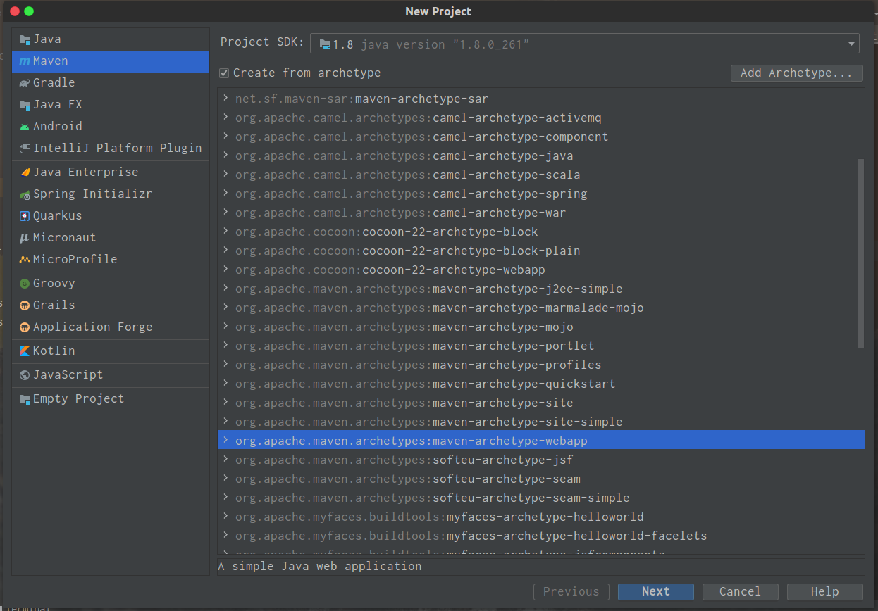Expand maven-archetype-sar node
The height and width of the screenshot is (611, 878).
pos(225,99)
